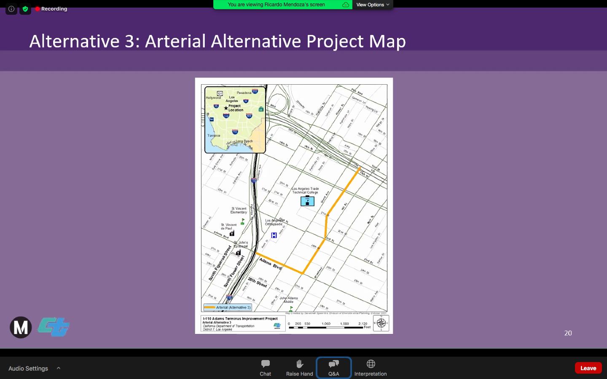The height and width of the screenshot is (379, 607).
Task: Click the cloud icon in the sharing banner
Action: (345, 5)
